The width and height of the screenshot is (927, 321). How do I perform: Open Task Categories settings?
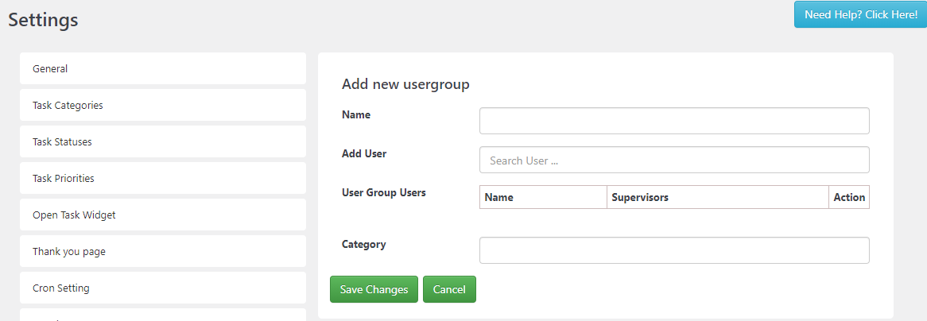click(162, 105)
